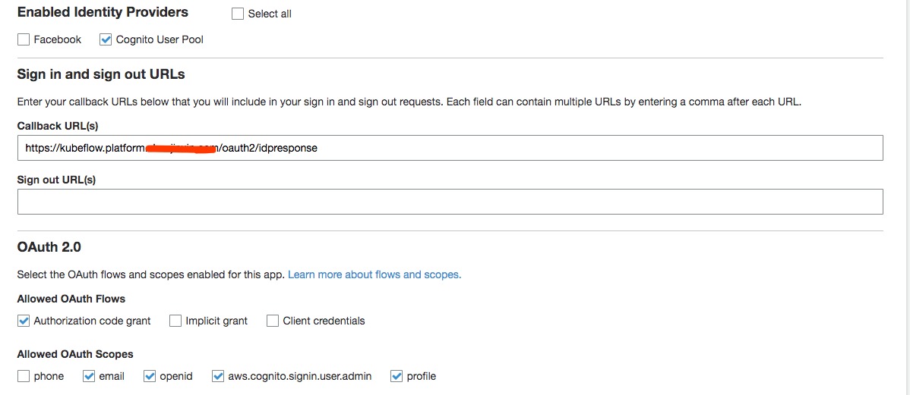The width and height of the screenshot is (910, 395).
Task: Uncheck the profile scope checkbox
Action: (397, 377)
